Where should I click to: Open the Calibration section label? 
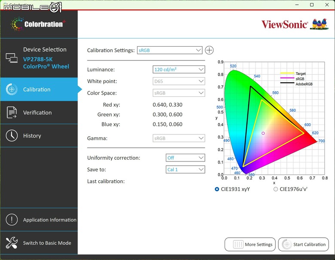click(37, 89)
